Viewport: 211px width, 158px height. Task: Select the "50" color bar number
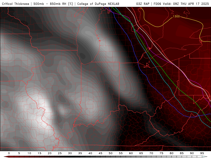click(x=111, y=153)
